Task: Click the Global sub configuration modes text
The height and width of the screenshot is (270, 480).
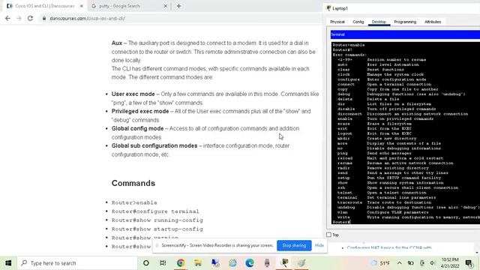Action: [x=154, y=145]
